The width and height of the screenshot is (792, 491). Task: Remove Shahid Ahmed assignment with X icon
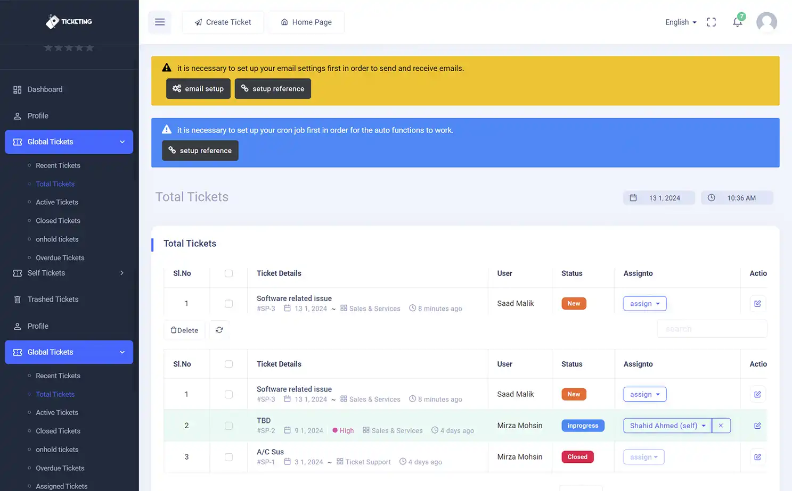(721, 426)
